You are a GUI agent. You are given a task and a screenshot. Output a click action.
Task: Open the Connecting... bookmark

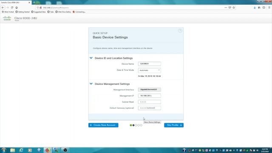(79, 12)
